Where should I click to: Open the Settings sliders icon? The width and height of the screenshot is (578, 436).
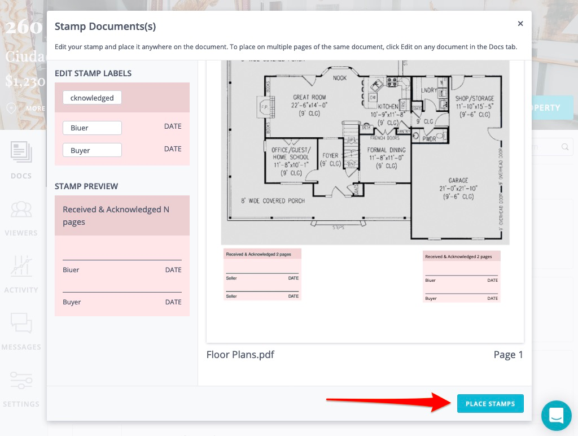click(x=21, y=380)
